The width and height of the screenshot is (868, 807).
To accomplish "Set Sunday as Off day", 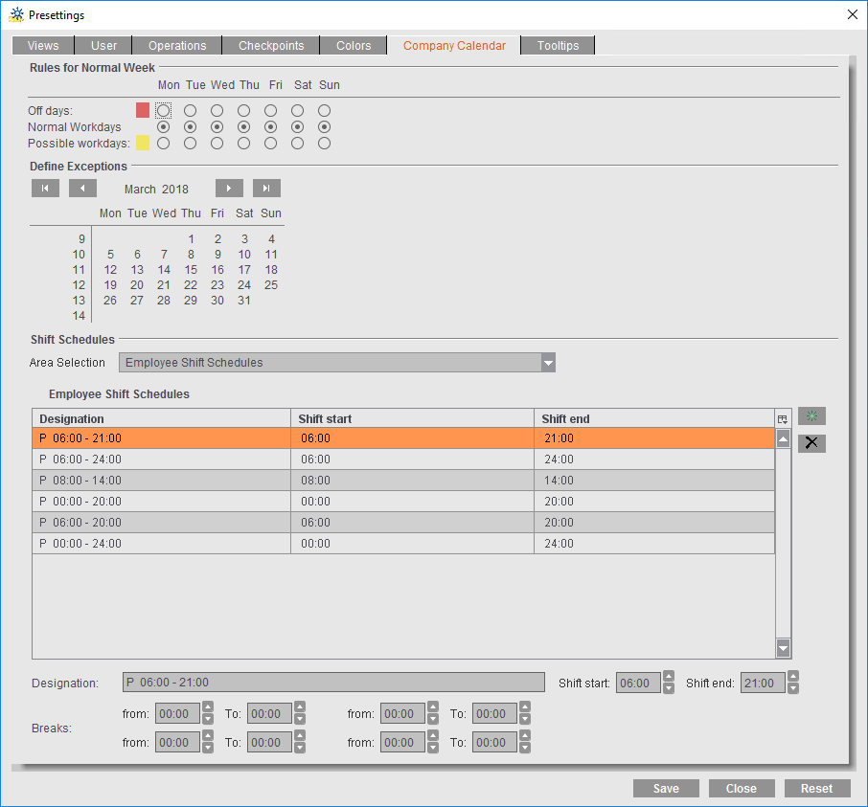I will pyautogui.click(x=325, y=111).
